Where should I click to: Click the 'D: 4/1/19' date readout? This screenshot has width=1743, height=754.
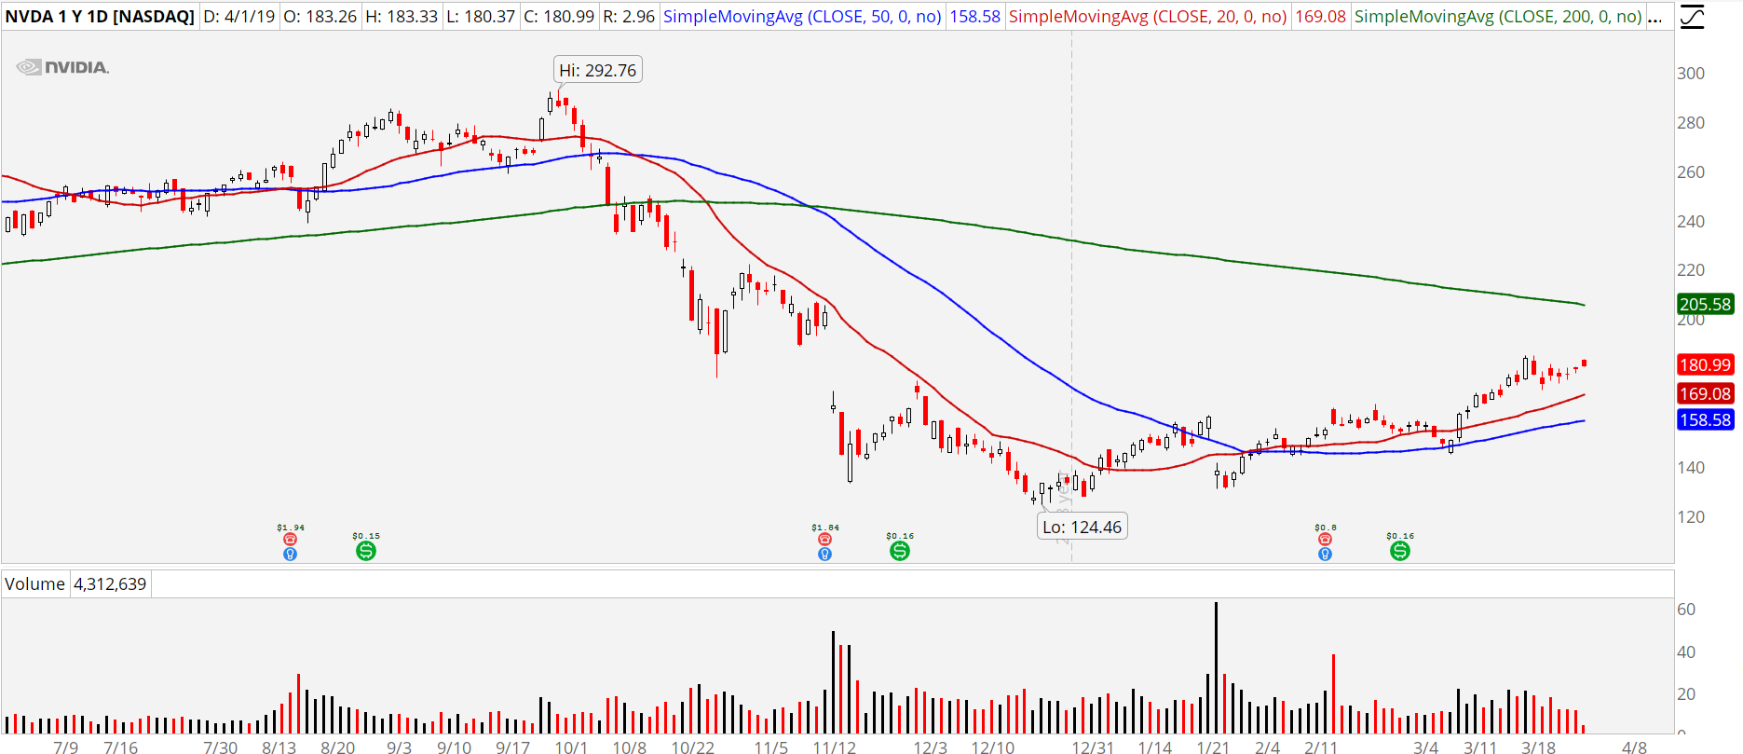239,17
